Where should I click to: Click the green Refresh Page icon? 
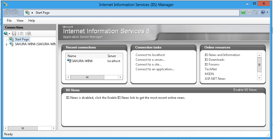tap(243, 12)
